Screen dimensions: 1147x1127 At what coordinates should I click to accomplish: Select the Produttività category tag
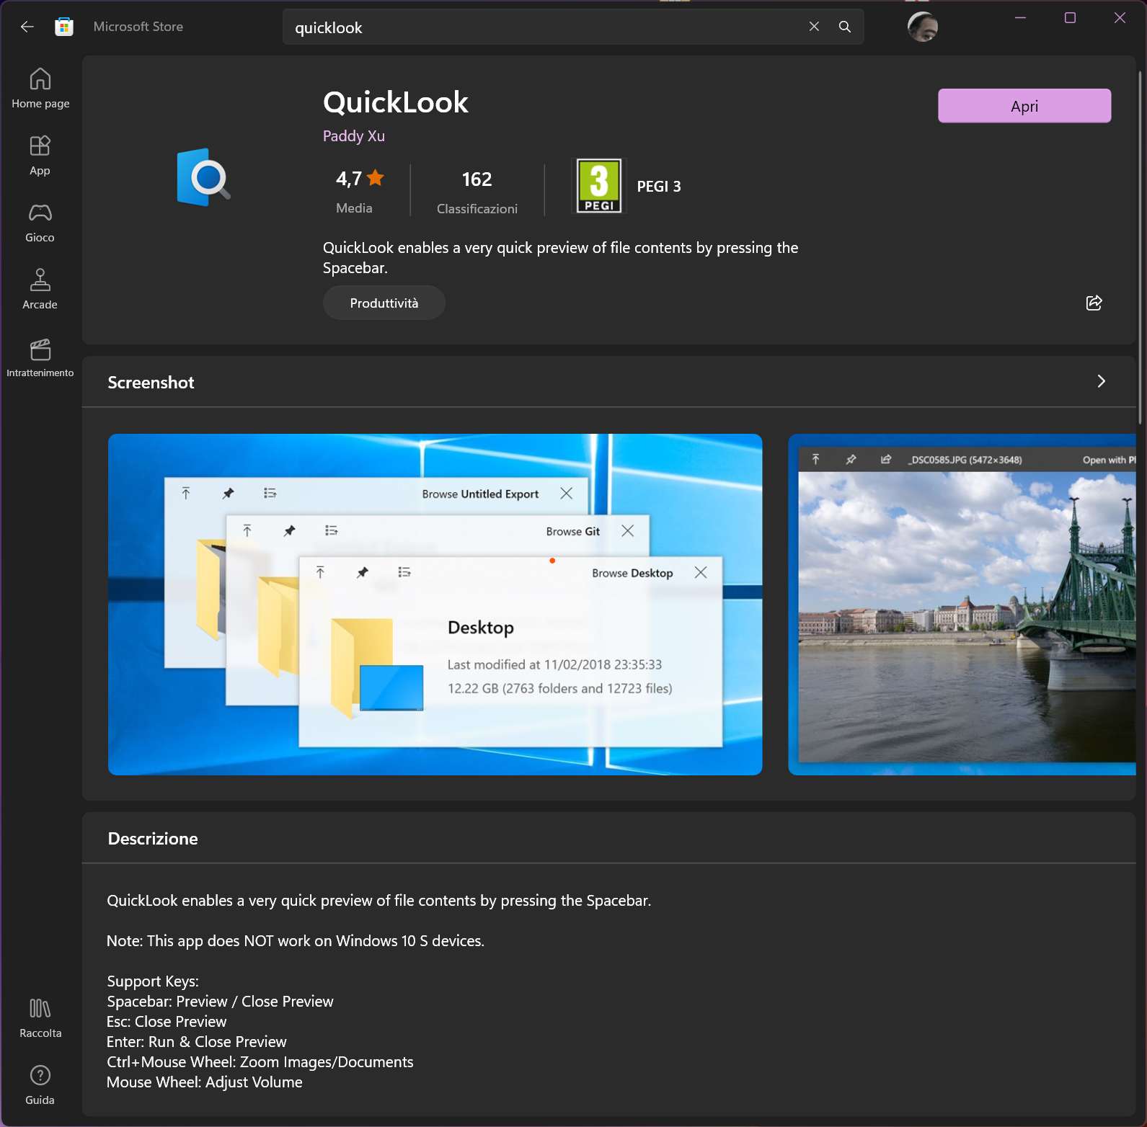pyautogui.click(x=384, y=303)
